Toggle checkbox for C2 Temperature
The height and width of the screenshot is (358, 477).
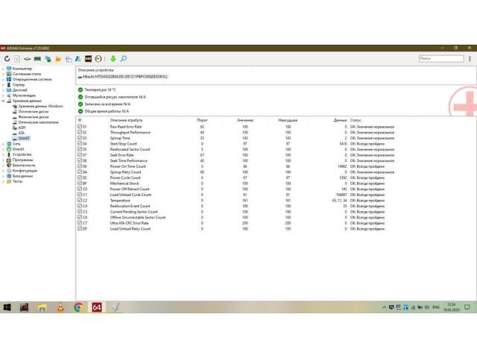(x=80, y=201)
